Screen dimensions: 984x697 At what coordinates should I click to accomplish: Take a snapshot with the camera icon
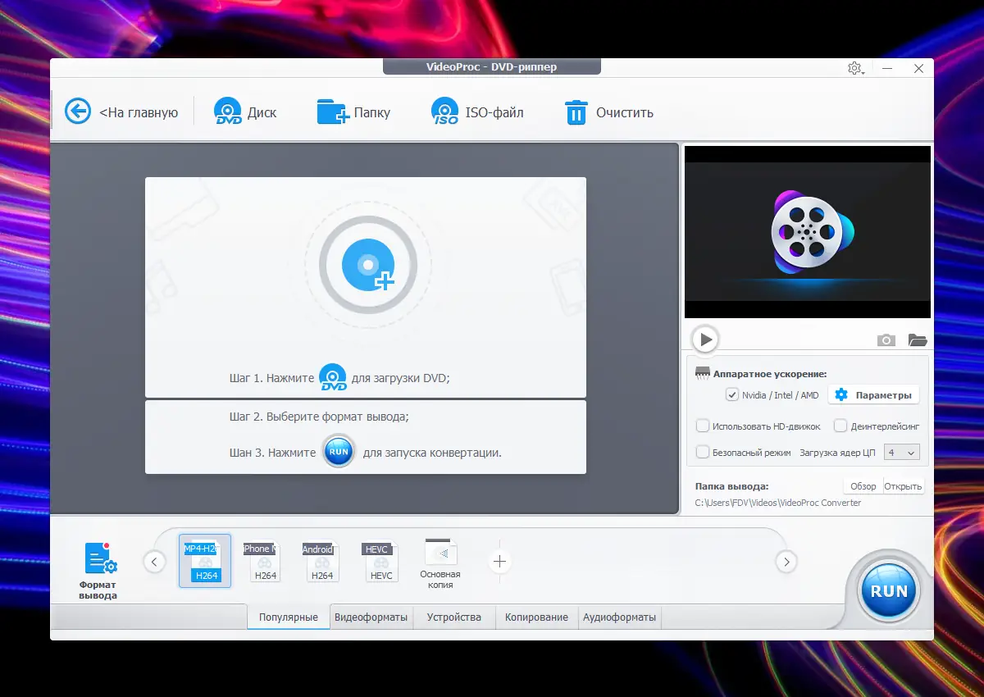(886, 339)
